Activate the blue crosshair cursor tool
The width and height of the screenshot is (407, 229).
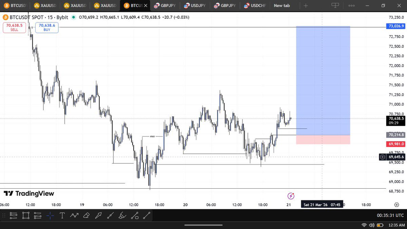coord(50,215)
